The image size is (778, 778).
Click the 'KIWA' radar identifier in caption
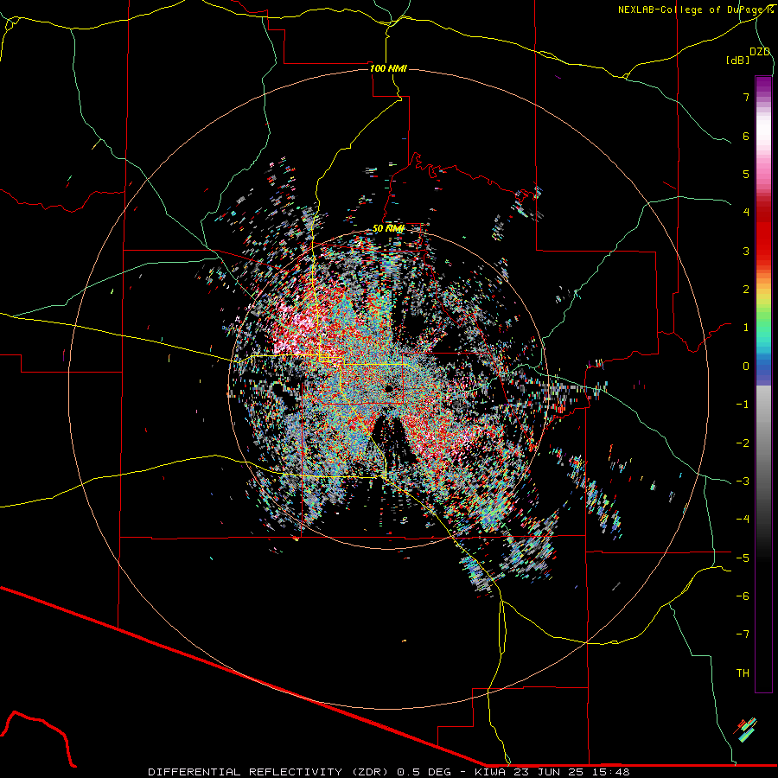491,772
